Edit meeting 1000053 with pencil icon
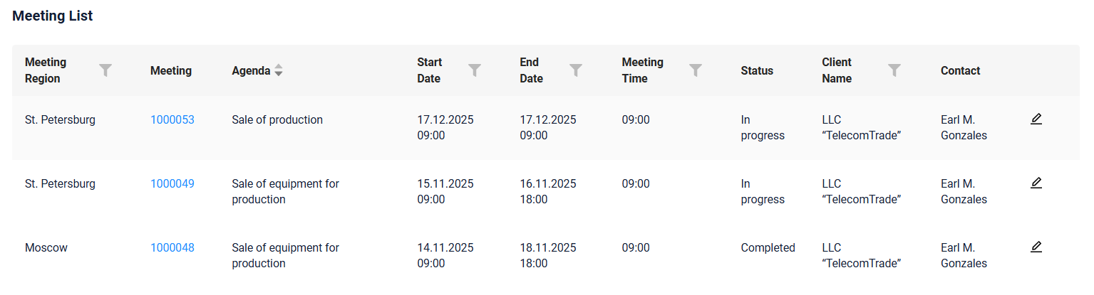1094x295 pixels. (1036, 119)
